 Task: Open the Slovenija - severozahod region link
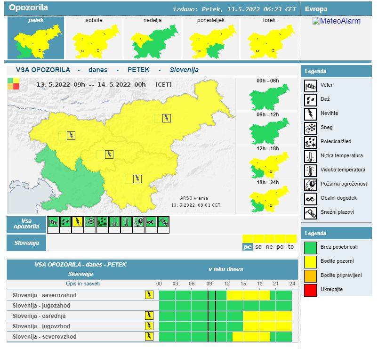coord(44,295)
